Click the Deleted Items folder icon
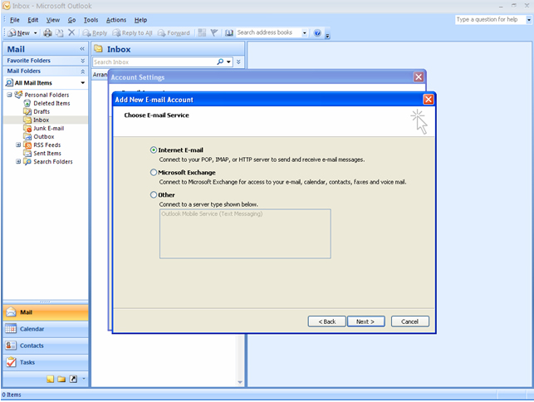 [27, 103]
